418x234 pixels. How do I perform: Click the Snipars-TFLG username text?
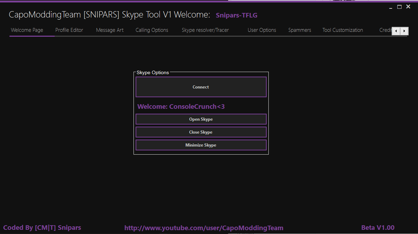coord(237,15)
